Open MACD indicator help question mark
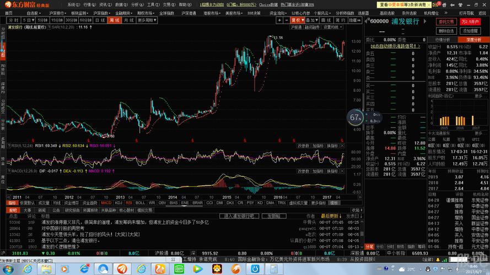 (9, 171)
